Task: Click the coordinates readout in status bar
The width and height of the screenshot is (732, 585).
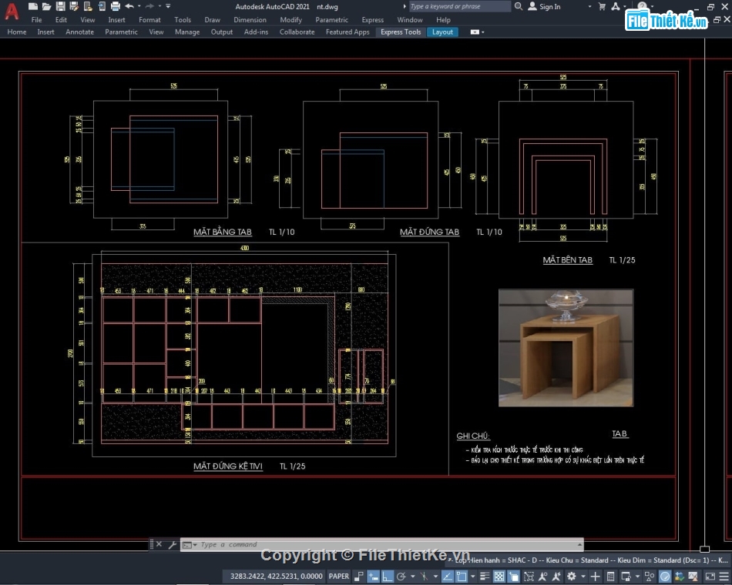Action: tap(276, 576)
